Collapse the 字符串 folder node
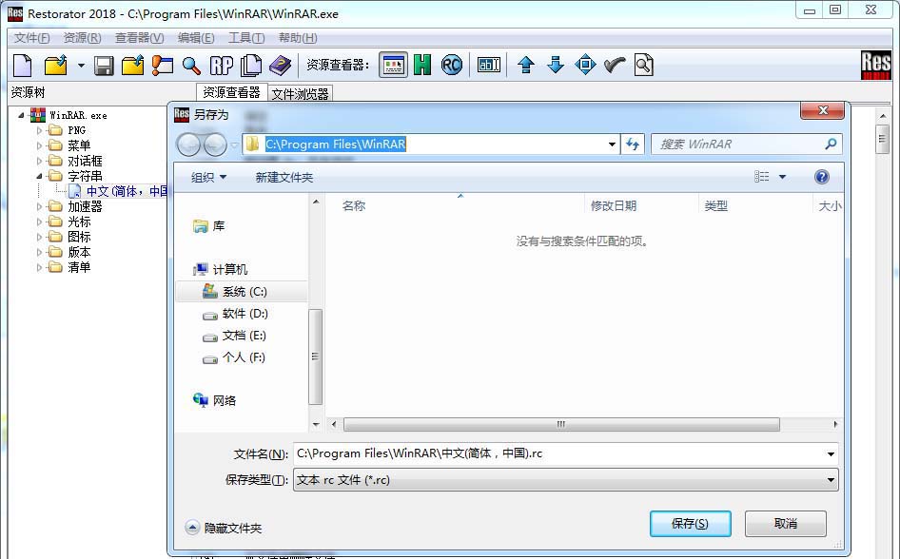 tap(39, 176)
